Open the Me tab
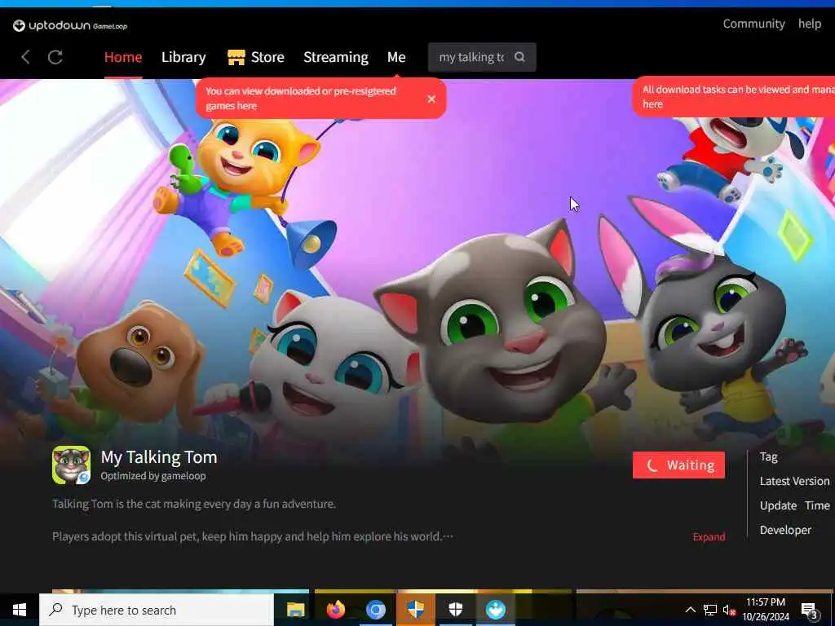 click(x=396, y=57)
